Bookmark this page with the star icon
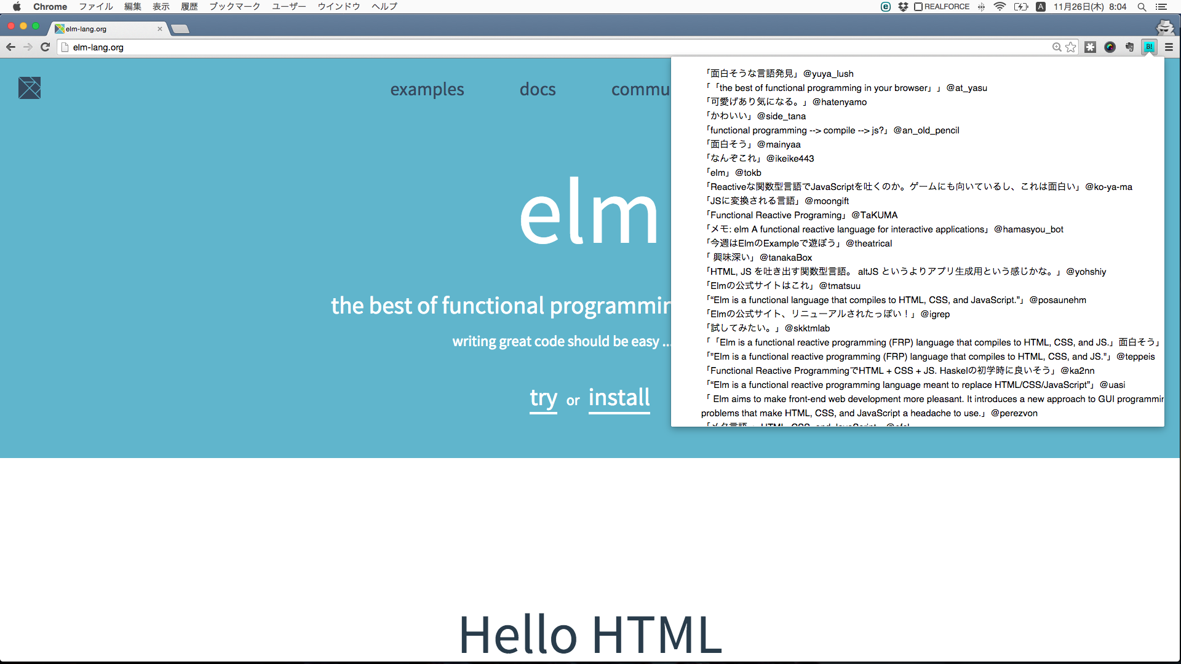Viewport: 1181px width, 664px height. click(x=1071, y=47)
